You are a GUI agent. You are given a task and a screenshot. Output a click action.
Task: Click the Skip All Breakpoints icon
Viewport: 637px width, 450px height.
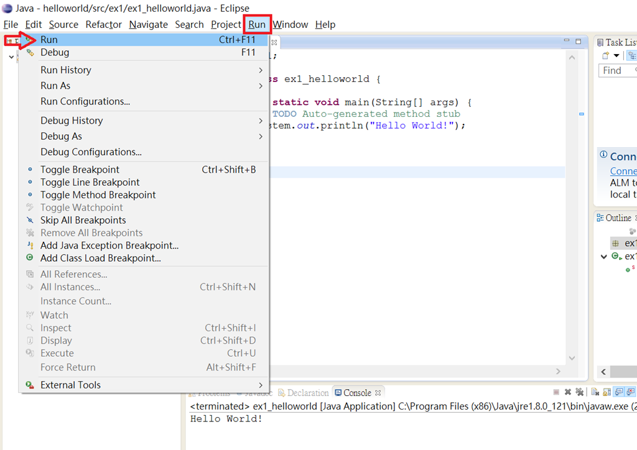pyautogui.click(x=30, y=220)
